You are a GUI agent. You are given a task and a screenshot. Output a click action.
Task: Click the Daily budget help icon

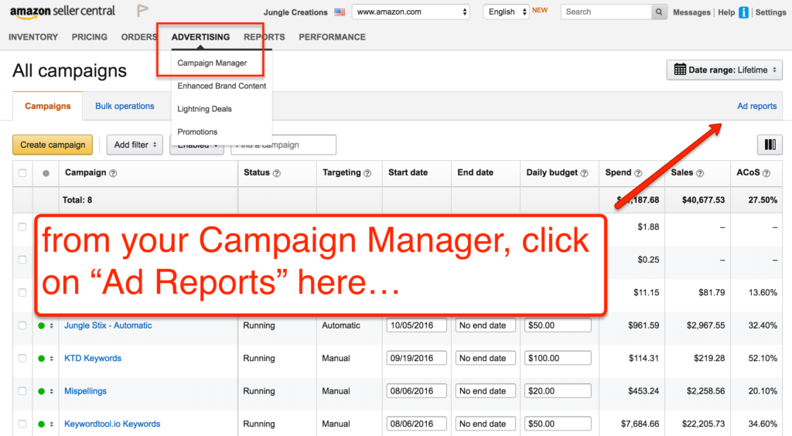coord(585,173)
